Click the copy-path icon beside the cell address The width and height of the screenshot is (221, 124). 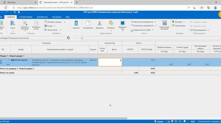tap(68, 38)
